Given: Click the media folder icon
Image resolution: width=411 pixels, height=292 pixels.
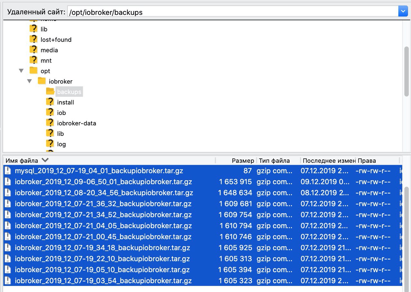Looking at the screenshot, I should pos(33,50).
